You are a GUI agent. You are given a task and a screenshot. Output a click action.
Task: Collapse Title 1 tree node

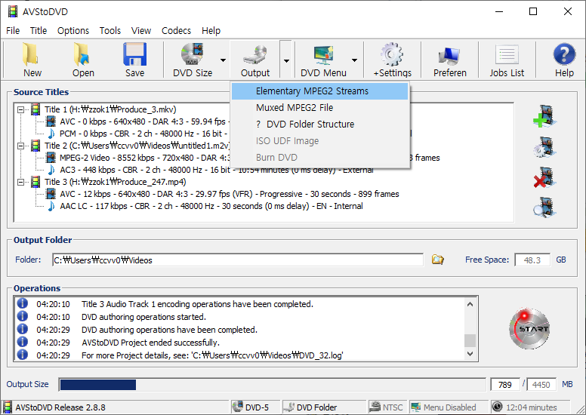(x=21, y=109)
